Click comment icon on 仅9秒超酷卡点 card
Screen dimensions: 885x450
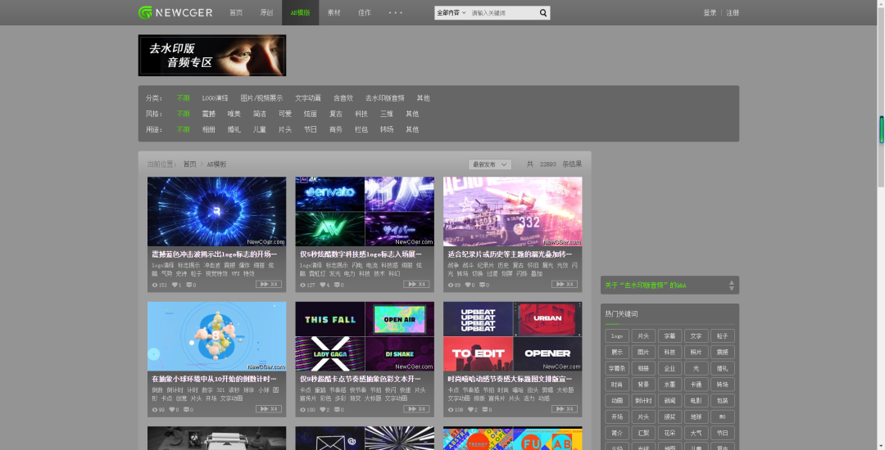click(337, 409)
